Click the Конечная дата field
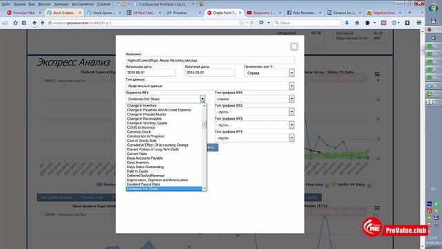442x249 pixels. 210,73
